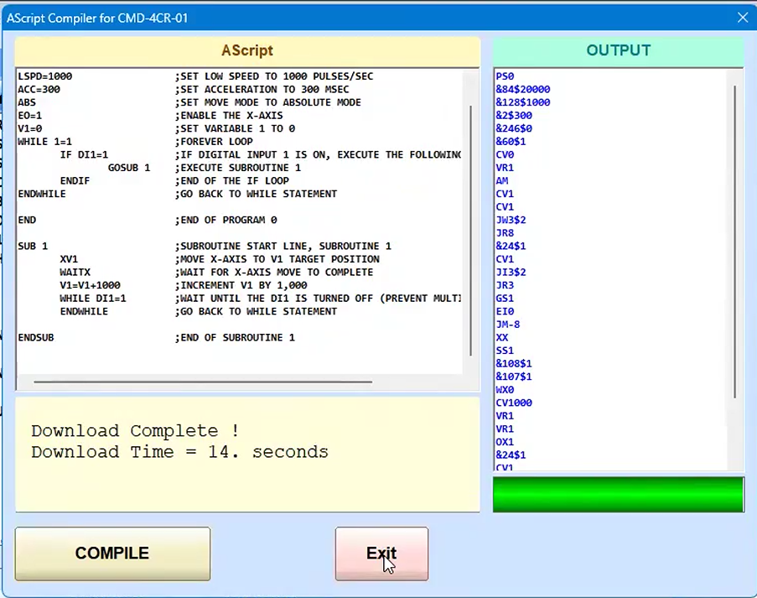Image resolution: width=757 pixels, height=598 pixels.
Task: Click the ACC=300 code line
Action: (x=39, y=90)
